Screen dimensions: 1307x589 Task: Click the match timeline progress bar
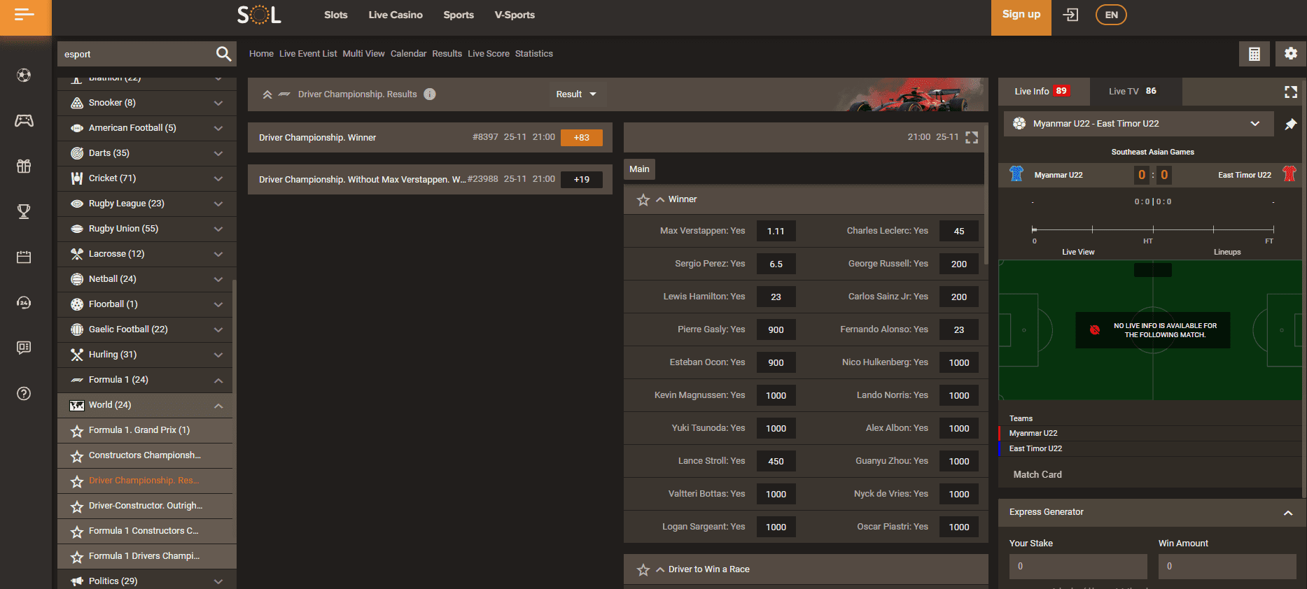coord(1153,229)
